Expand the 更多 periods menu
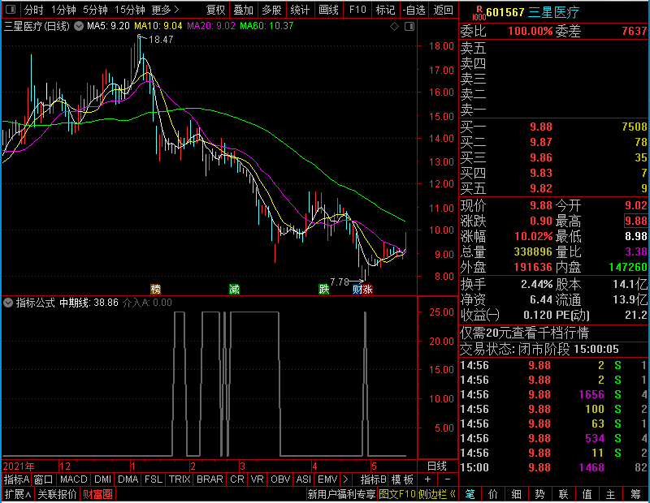Viewport: 650px width, 503px height. 165,10
